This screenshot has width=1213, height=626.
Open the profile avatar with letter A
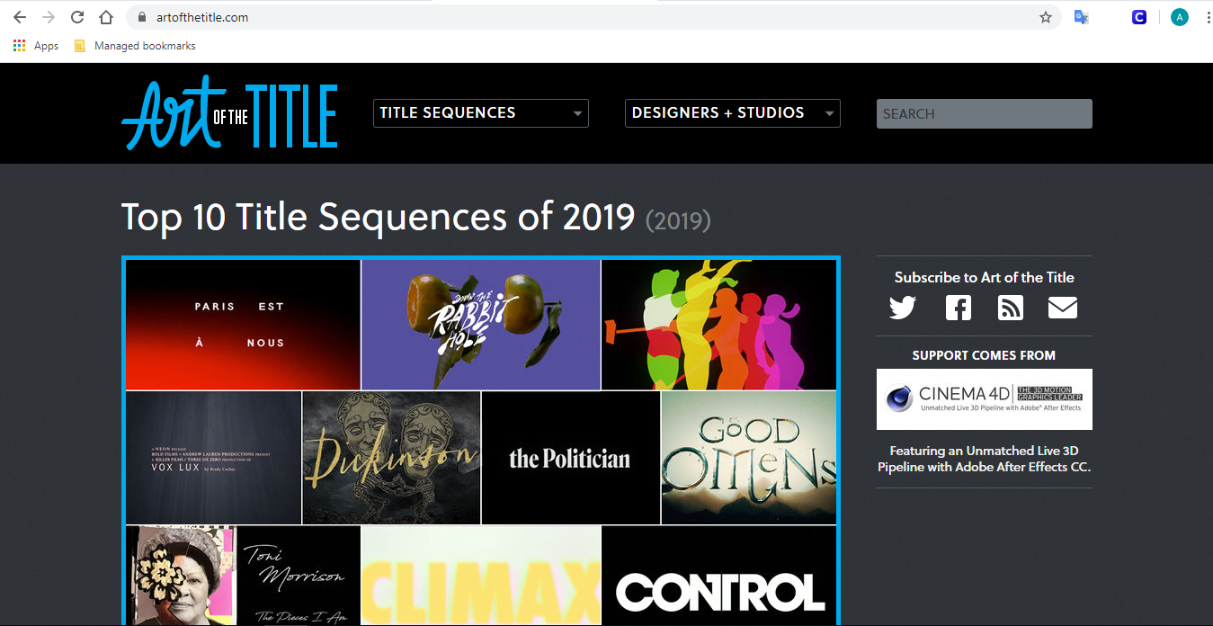(1180, 17)
